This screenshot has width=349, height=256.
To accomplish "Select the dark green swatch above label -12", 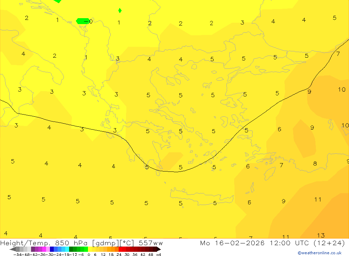I will [71, 249].
